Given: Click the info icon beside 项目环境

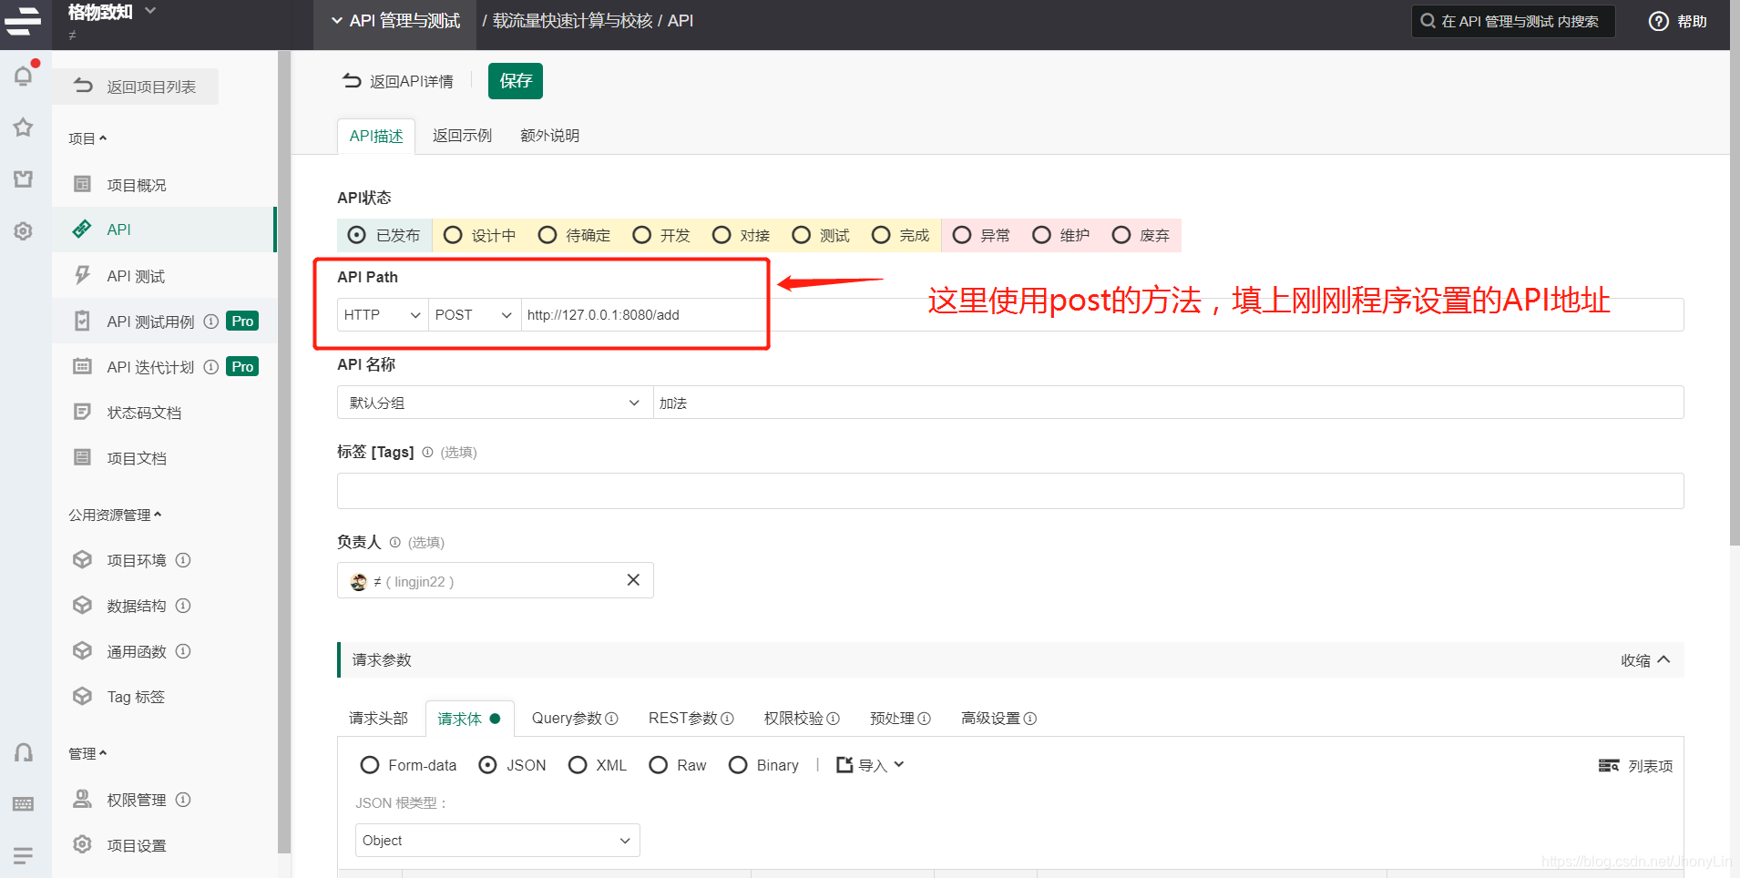Looking at the screenshot, I should click(x=183, y=560).
